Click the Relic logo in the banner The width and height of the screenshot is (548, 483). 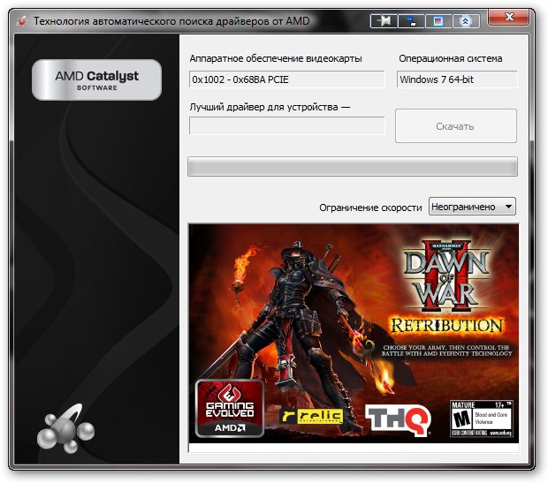point(312,416)
